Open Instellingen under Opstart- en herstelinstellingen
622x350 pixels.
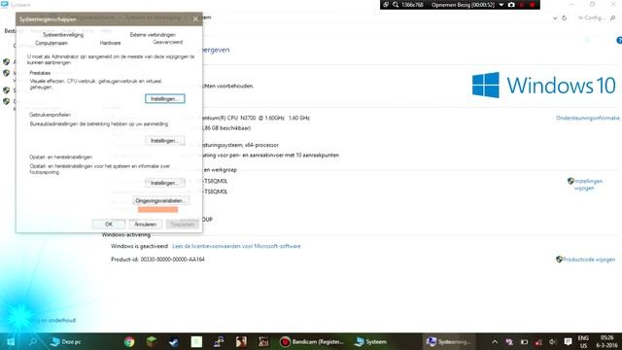[x=164, y=183]
